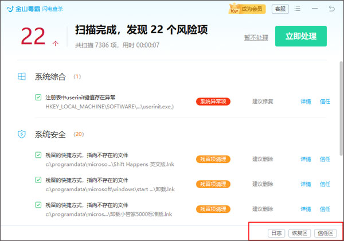Image resolution: width=344 pixels, height=241 pixels.
Task: Uncheck the Shift Happens shortcut item
Action: (x=38, y=155)
